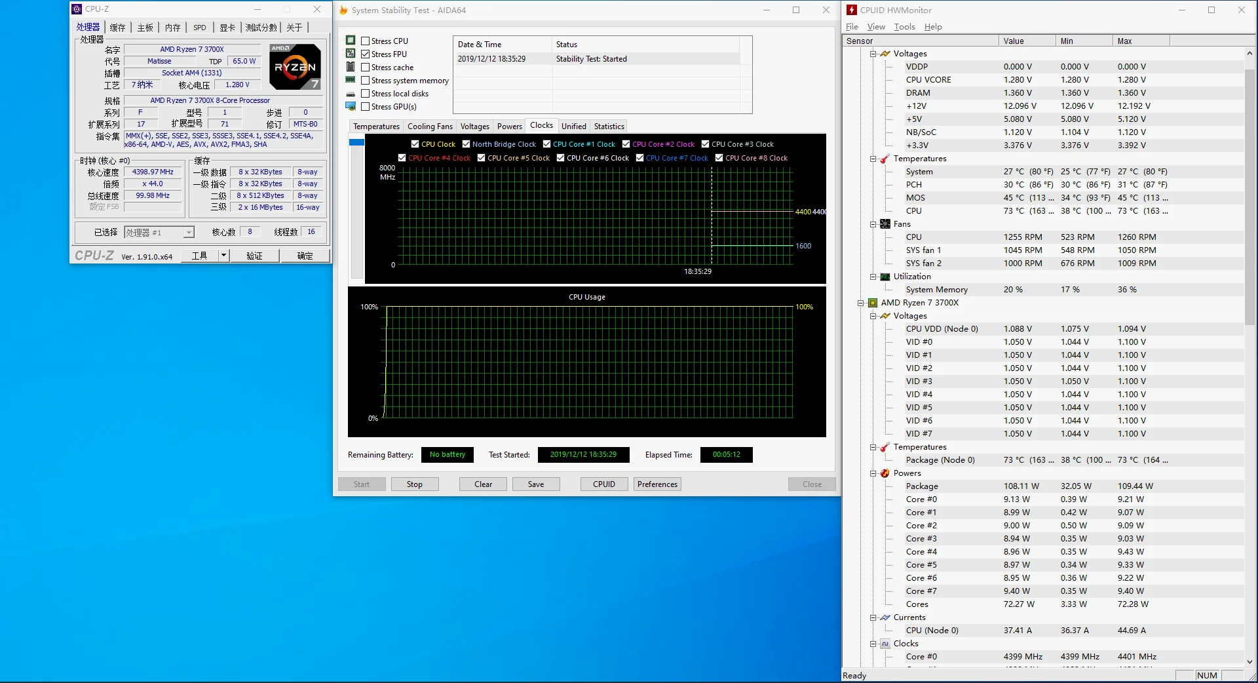Viewport: 1258px width, 683px height.
Task: Uncheck the Stress FPU checkbox
Action: tap(366, 54)
